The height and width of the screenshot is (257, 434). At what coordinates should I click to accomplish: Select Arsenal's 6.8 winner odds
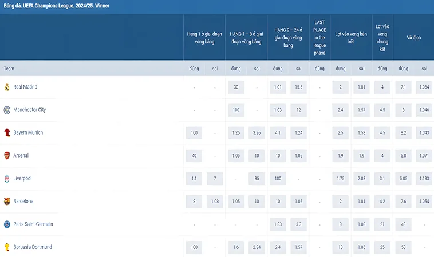pos(403,156)
